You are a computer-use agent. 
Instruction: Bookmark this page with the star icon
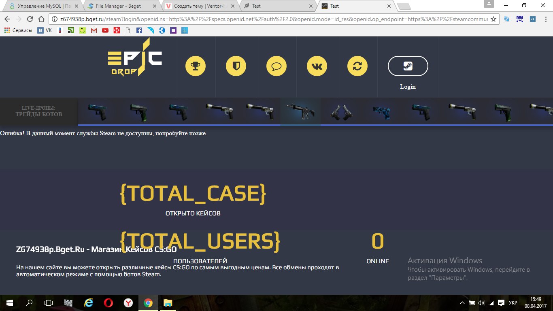click(493, 19)
